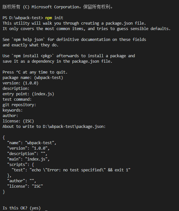179x211 pixels.
Task: Click the 'Press ^C at any time to quit' line
Action: point(35,72)
